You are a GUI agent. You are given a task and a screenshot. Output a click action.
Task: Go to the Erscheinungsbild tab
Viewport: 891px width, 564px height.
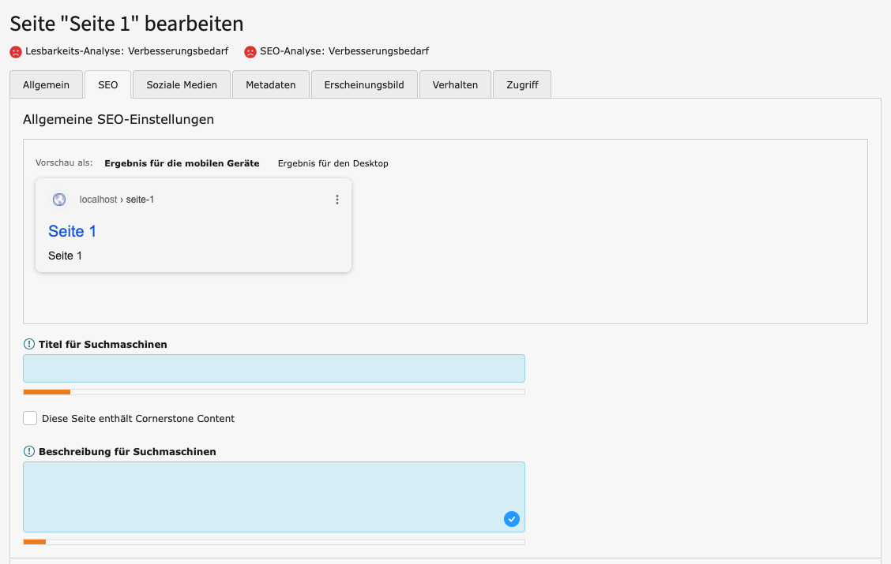364,84
